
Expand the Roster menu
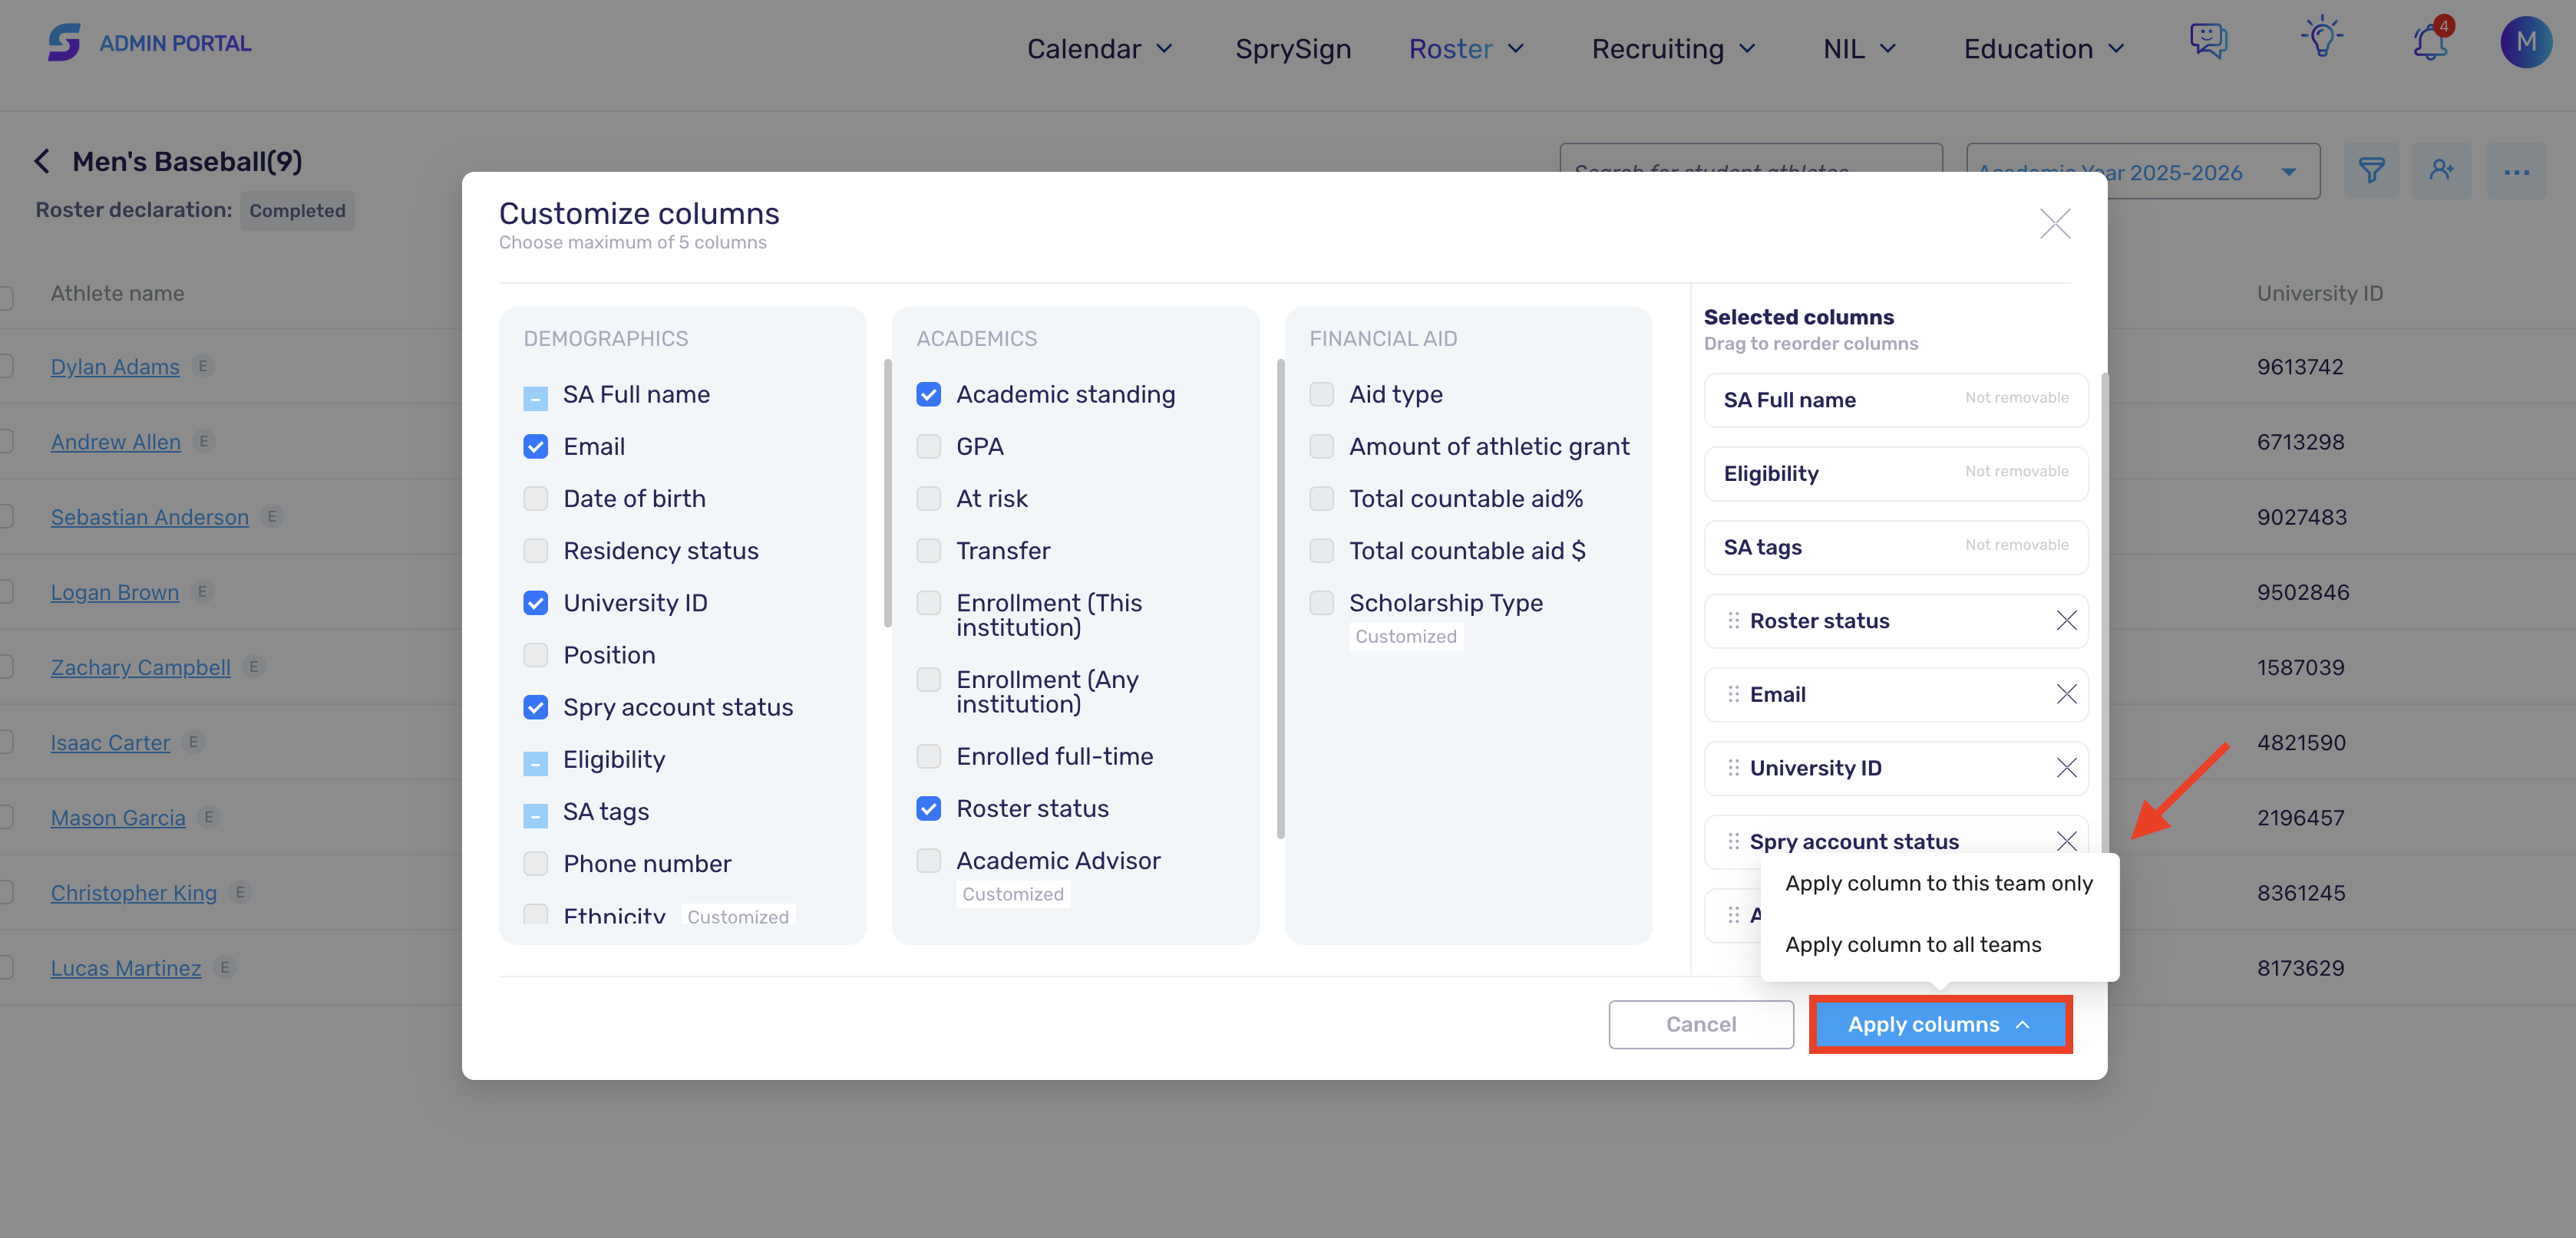pyautogui.click(x=1467, y=49)
